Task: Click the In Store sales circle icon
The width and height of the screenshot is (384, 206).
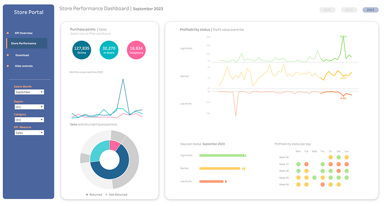Action: [109, 50]
